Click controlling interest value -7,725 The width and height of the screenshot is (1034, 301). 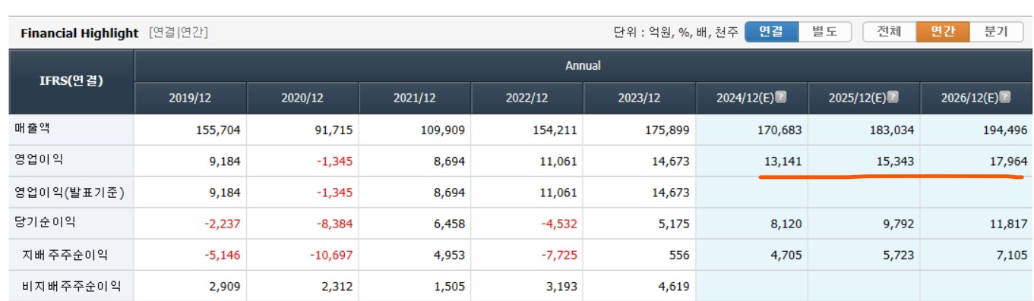tap(559, 256)
